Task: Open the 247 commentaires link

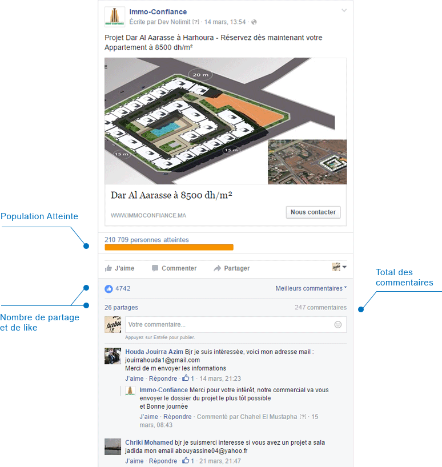Action: (321, 307)
